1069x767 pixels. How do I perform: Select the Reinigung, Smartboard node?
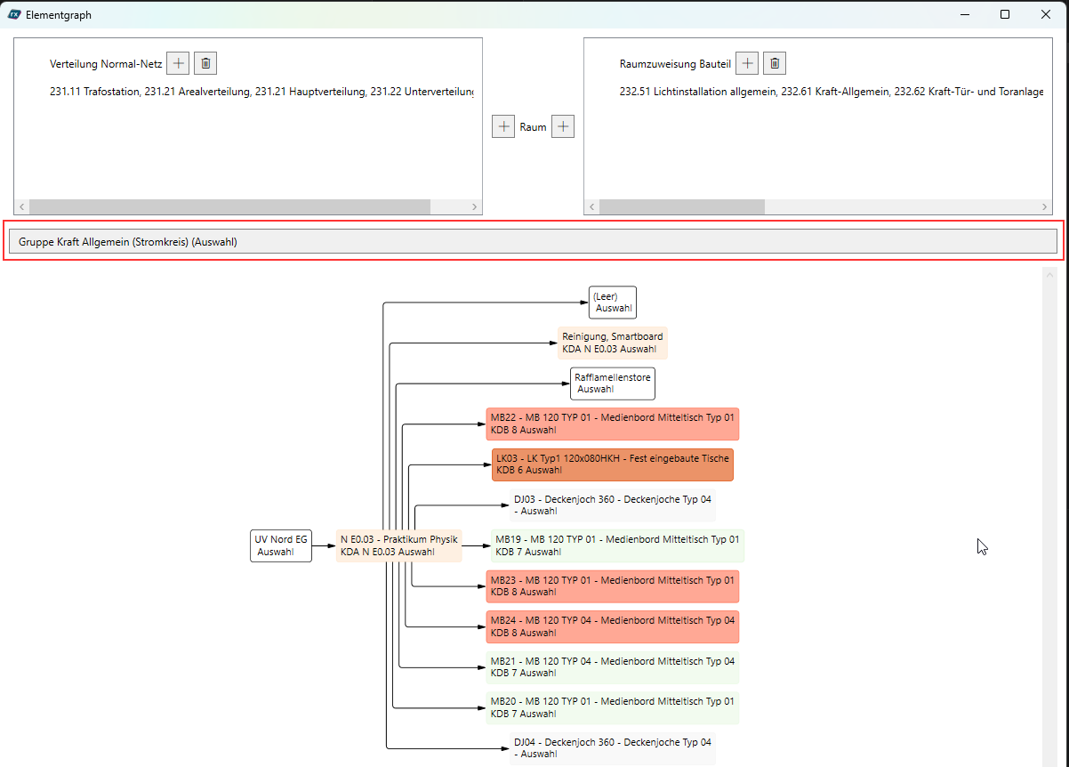tap(612, 343)
